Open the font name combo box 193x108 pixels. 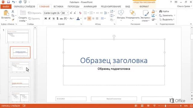[52, 13]
